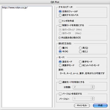This screenshot has width=110, height=110.
Task: Select error correction 低(L)
Action: click(x=80, y=52)
